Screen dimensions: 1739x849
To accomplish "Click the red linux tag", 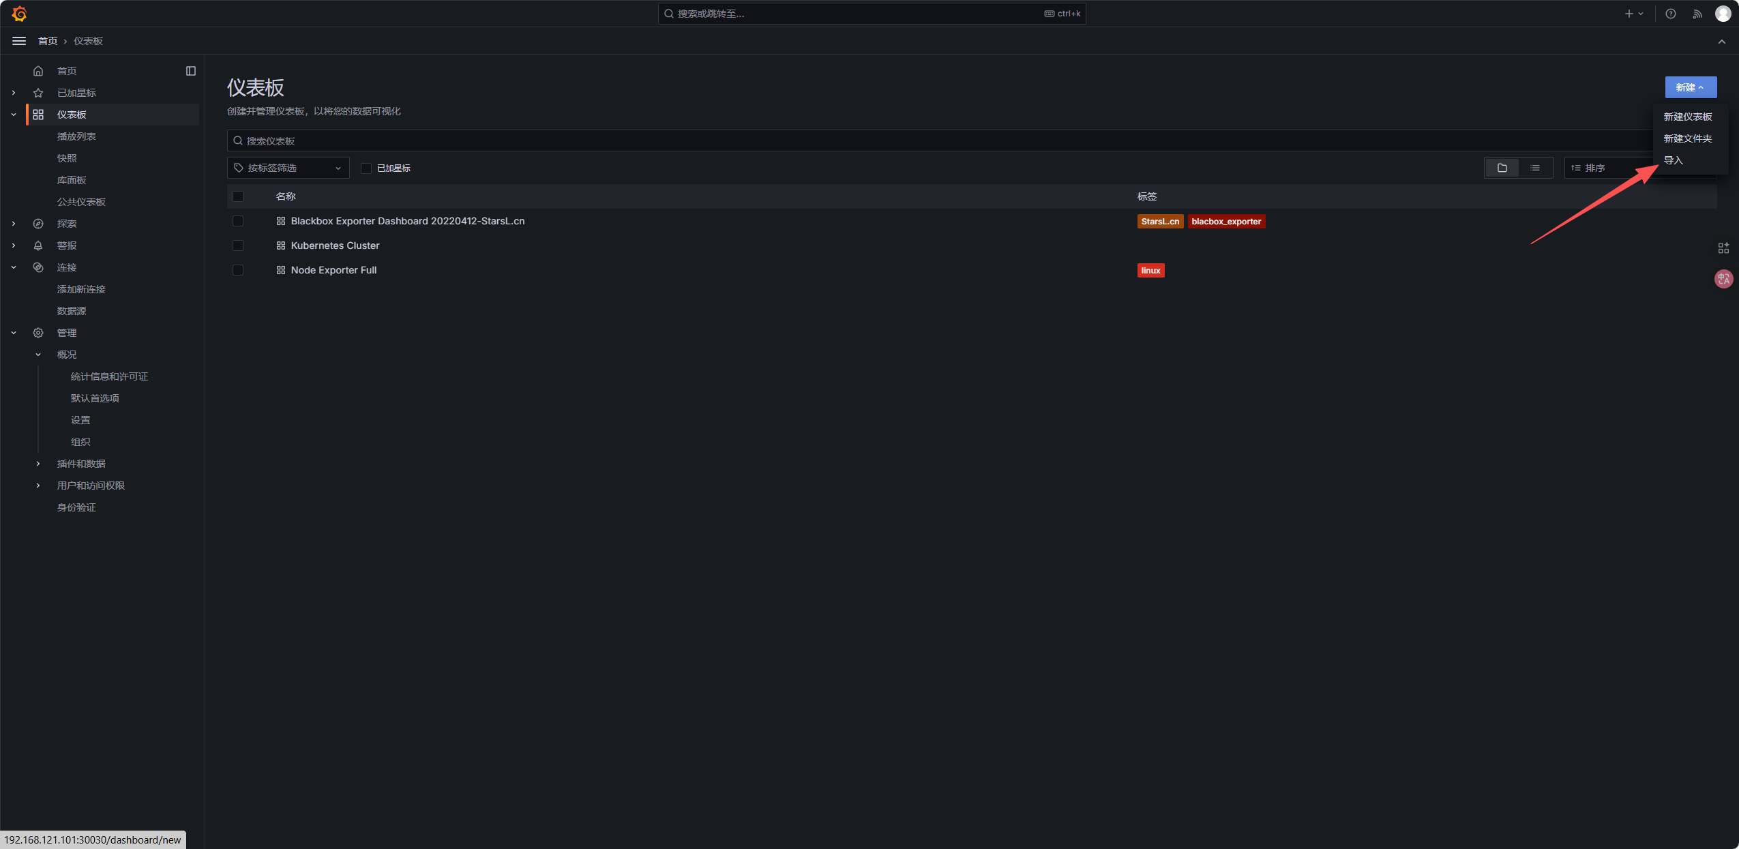I will coord(1150,271).
